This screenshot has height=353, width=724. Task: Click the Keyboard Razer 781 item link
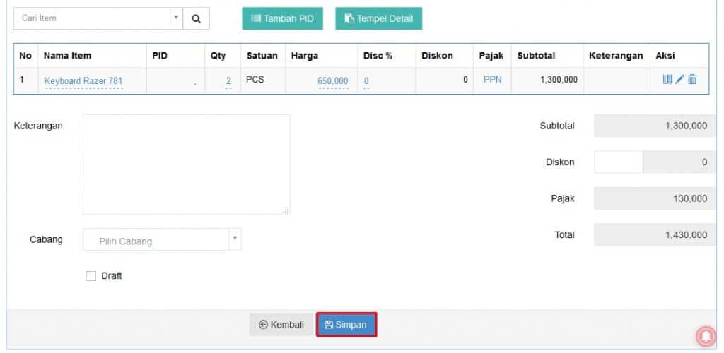pos(83,81)
